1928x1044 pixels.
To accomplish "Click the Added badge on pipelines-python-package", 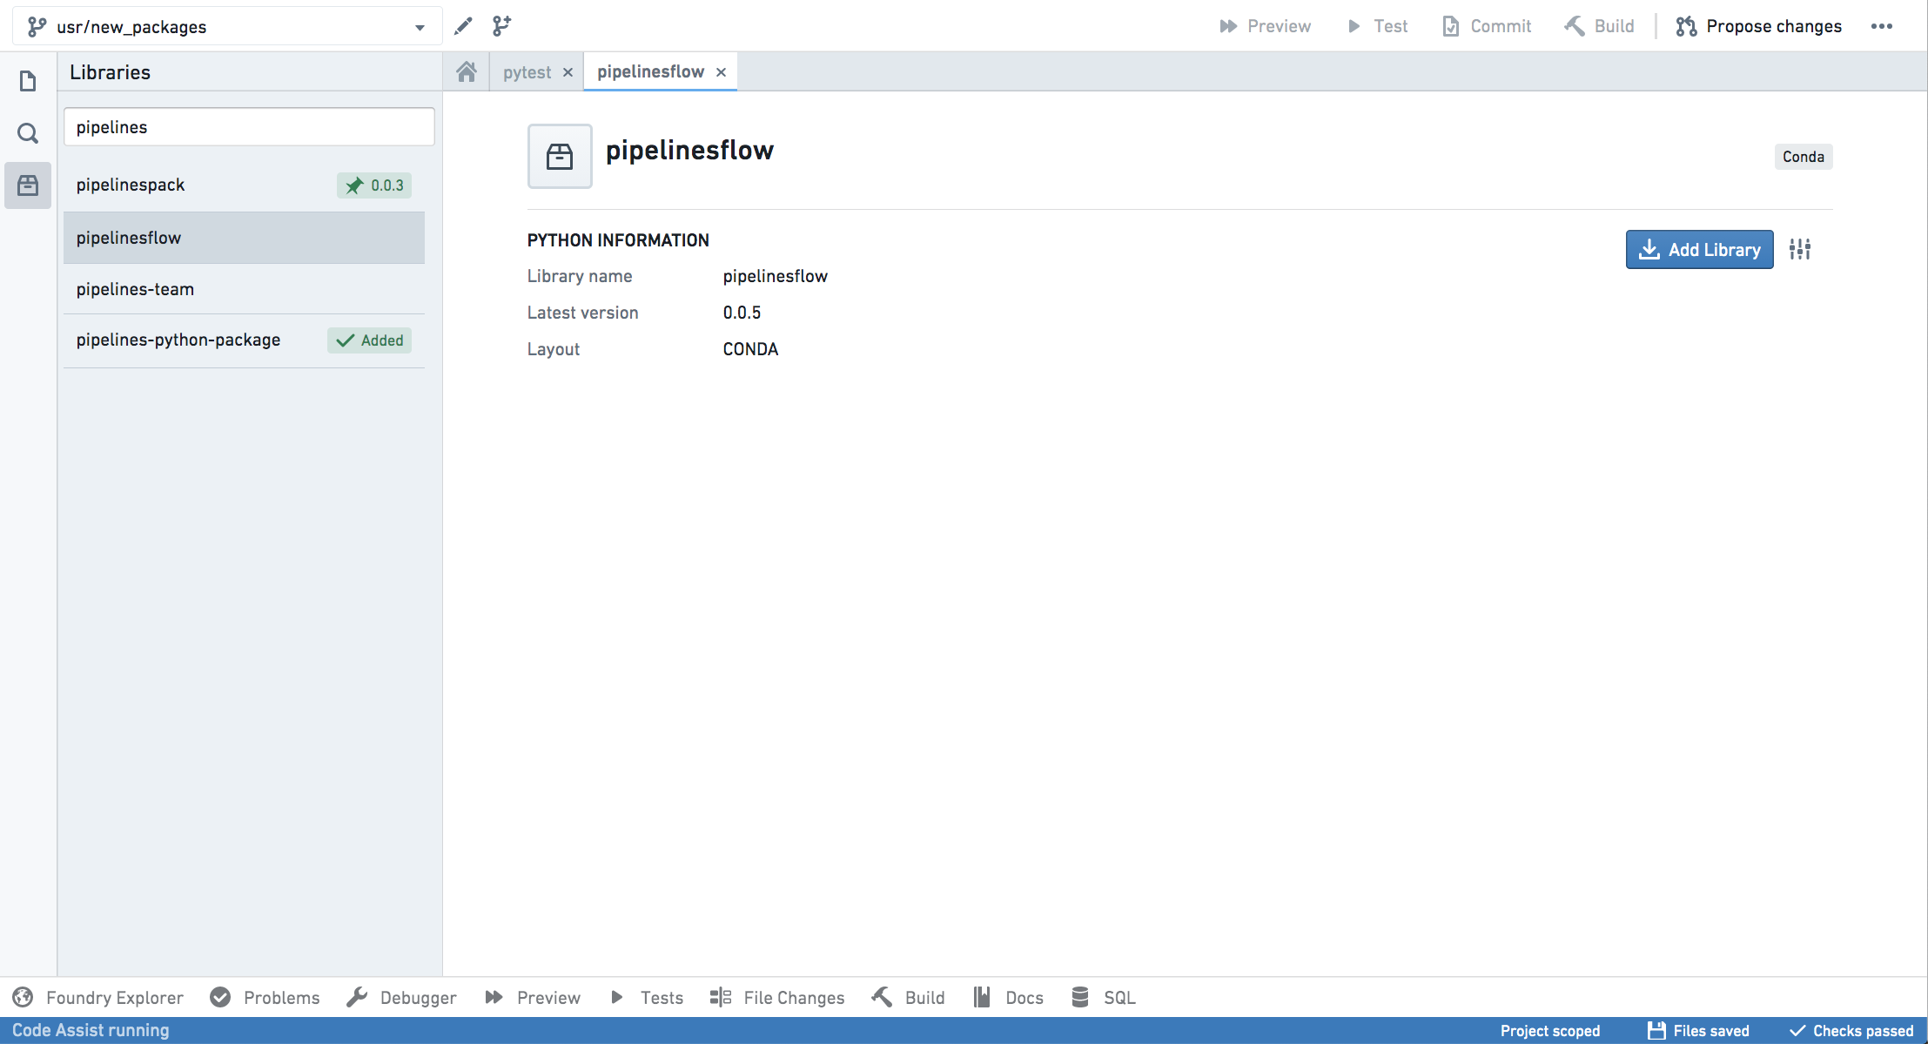I will click(369, 340).
